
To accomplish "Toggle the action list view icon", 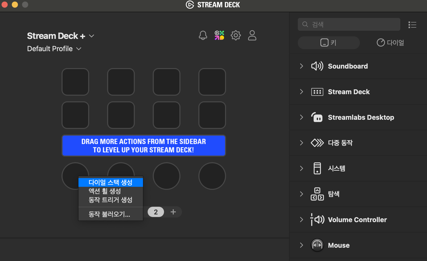I will [412, 25].
